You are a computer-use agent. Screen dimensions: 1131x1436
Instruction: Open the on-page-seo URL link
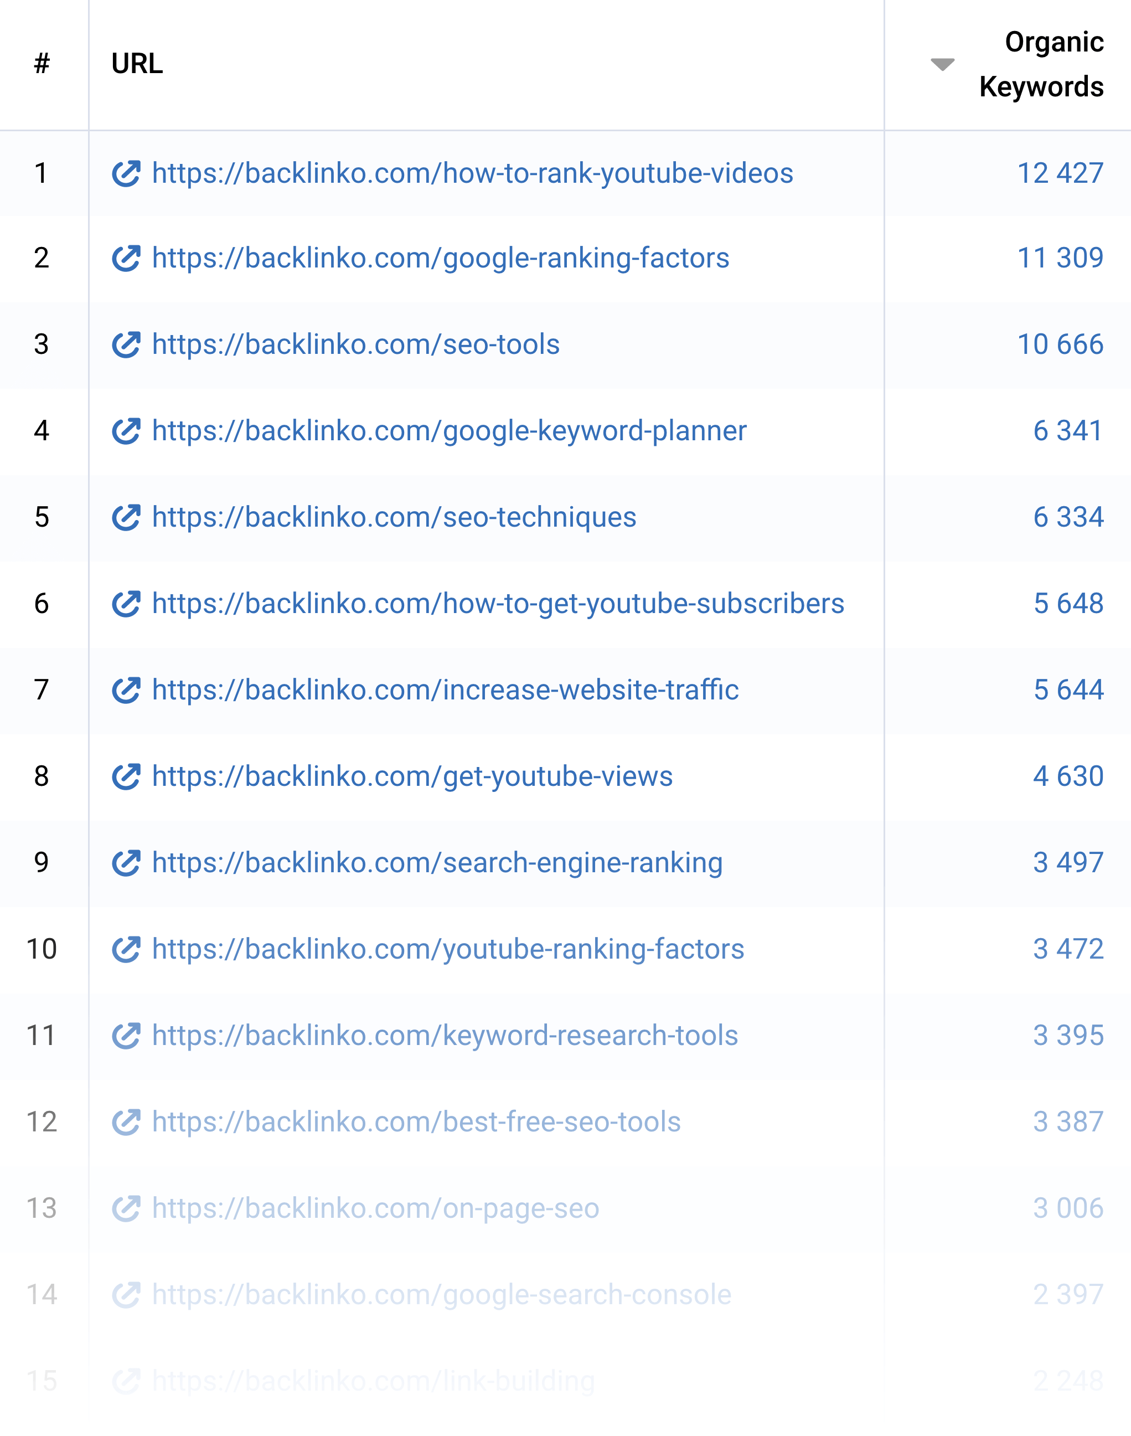(x=376, y=1209)
